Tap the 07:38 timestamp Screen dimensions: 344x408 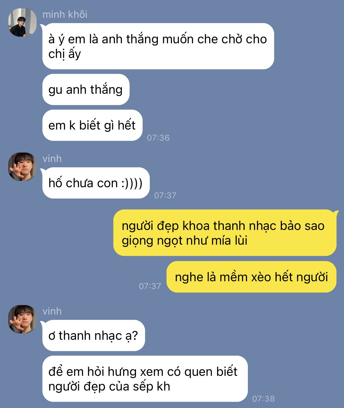pyautogui.click(x=263, y=399)
